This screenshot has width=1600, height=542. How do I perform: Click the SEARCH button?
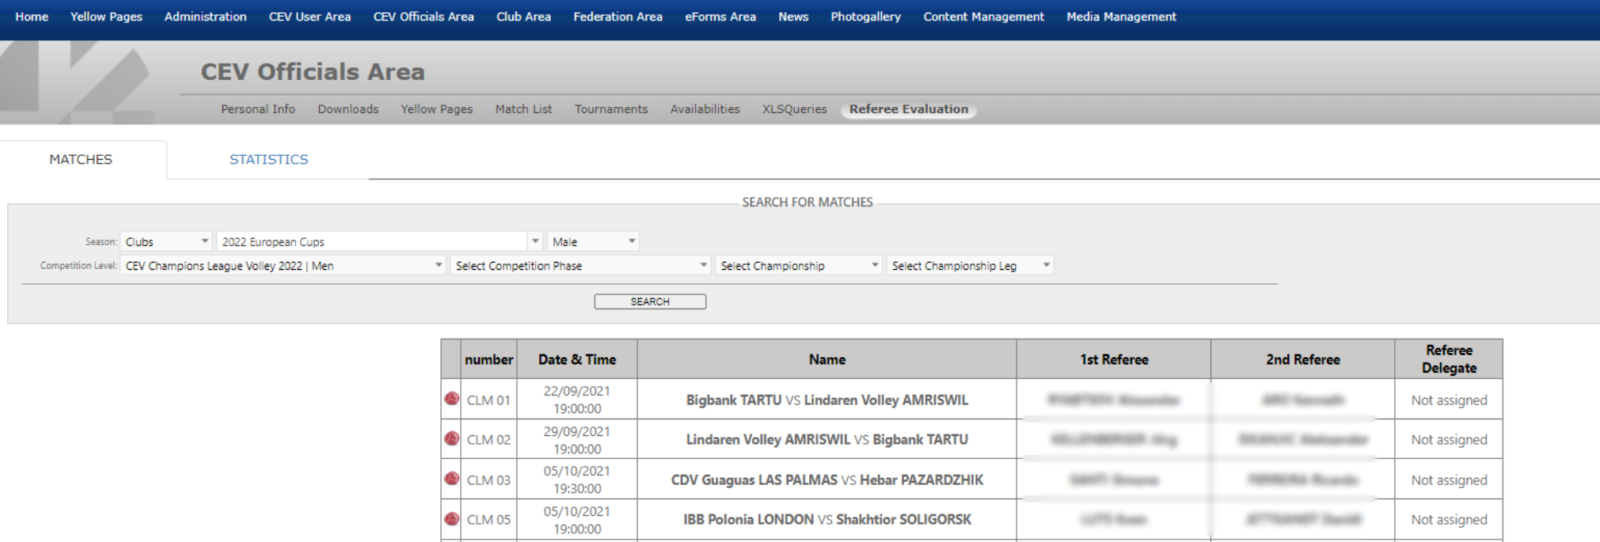[x=650, y=301]
